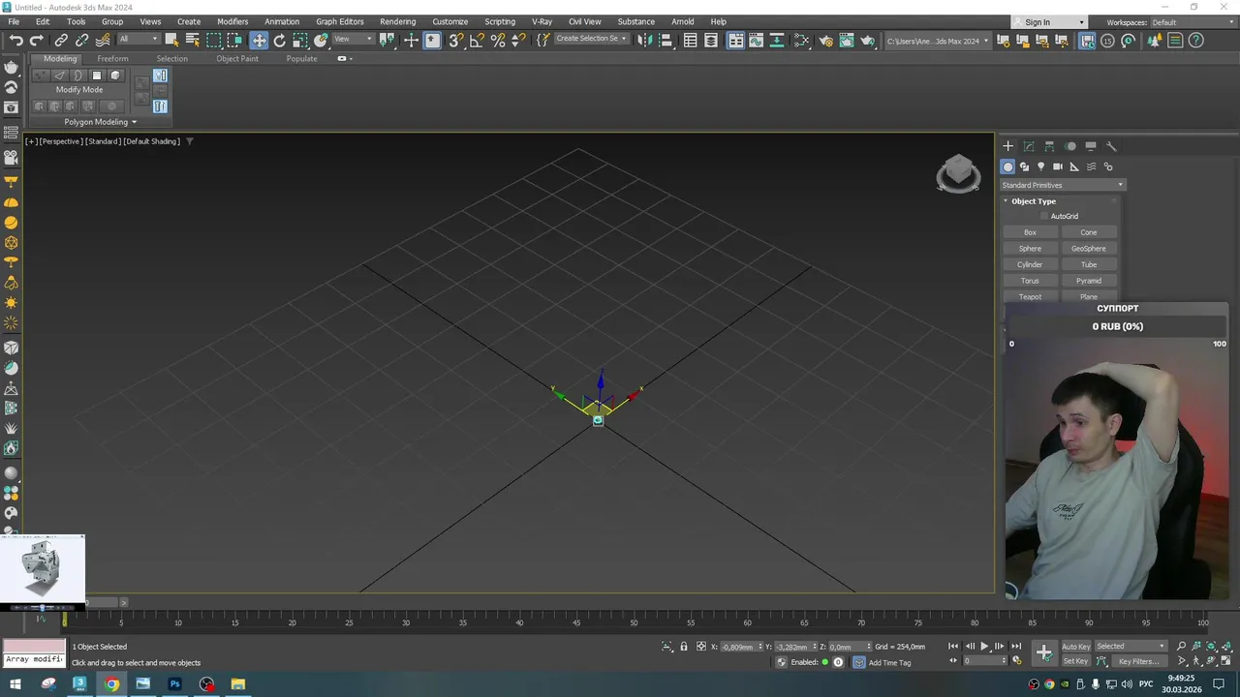Image resolution: width=1240 pixels, height=697 pixels.
Task: Click the Mirror tool icon
Action: point(645,40)
